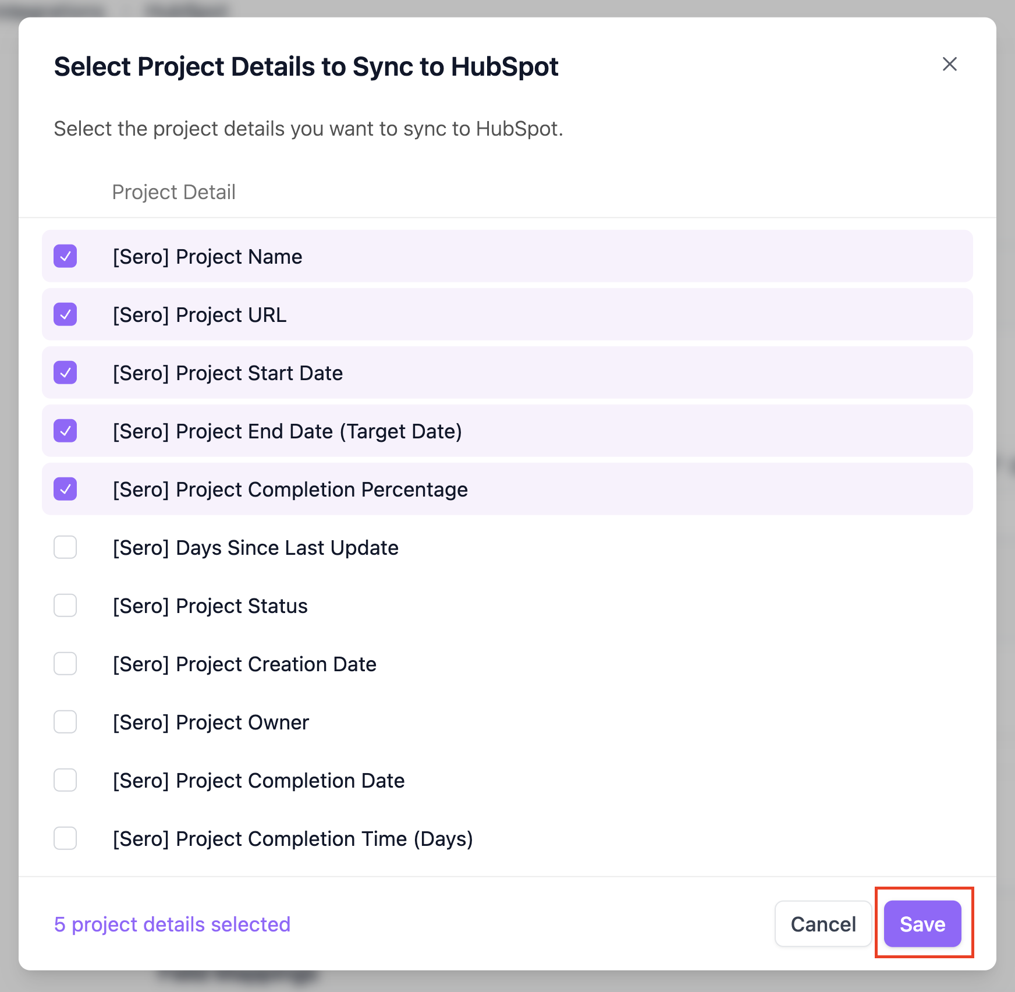Click the Save button

click(922, 924)
